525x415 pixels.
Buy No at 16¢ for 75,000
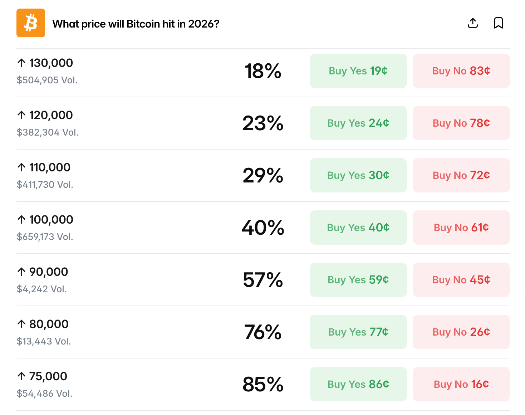click(461, 384)
